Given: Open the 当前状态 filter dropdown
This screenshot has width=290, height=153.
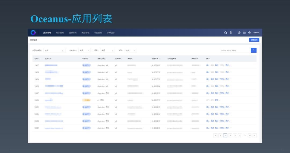Looking at the screenshot, I should [84, 50].
